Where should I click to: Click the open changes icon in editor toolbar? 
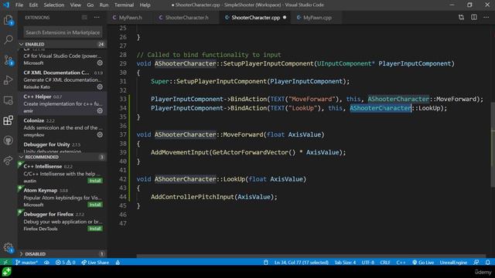461,17
